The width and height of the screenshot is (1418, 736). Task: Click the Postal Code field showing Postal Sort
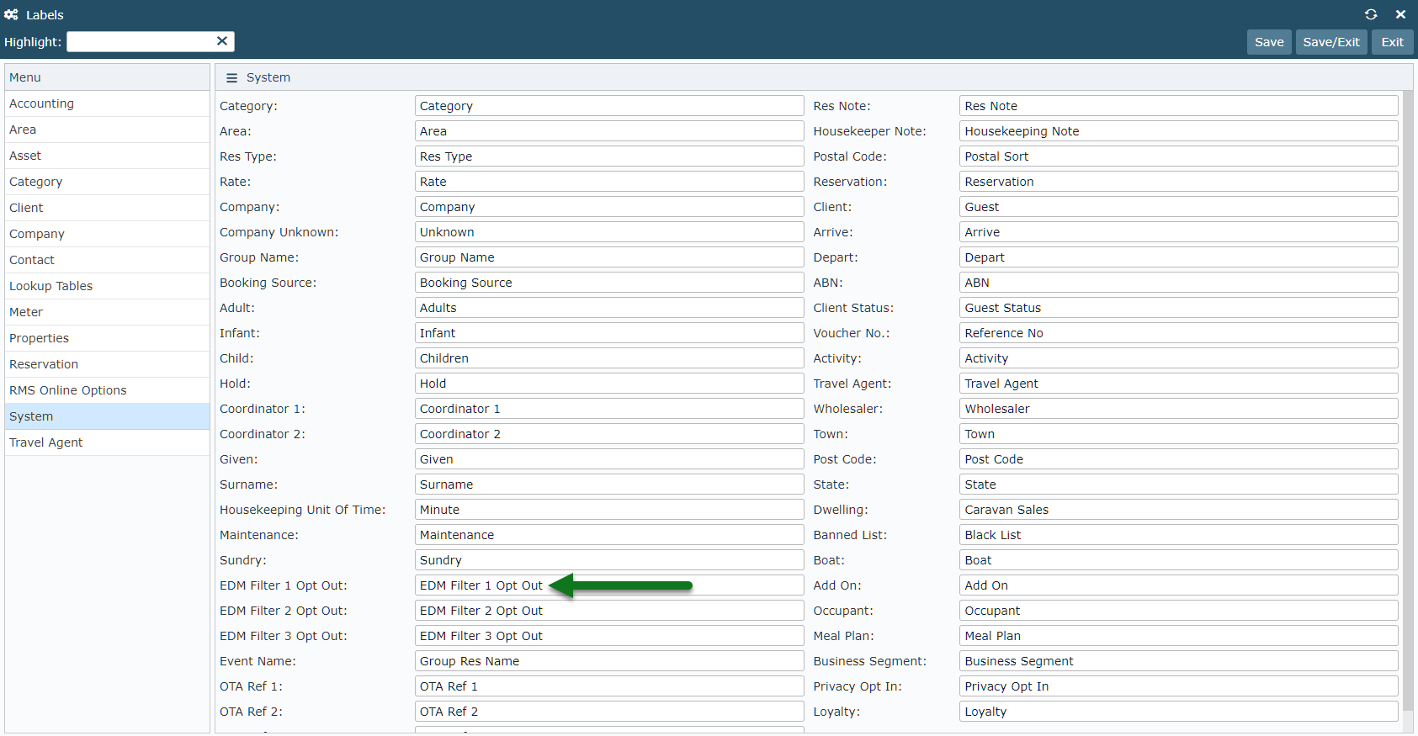(x=1179, y=156)
